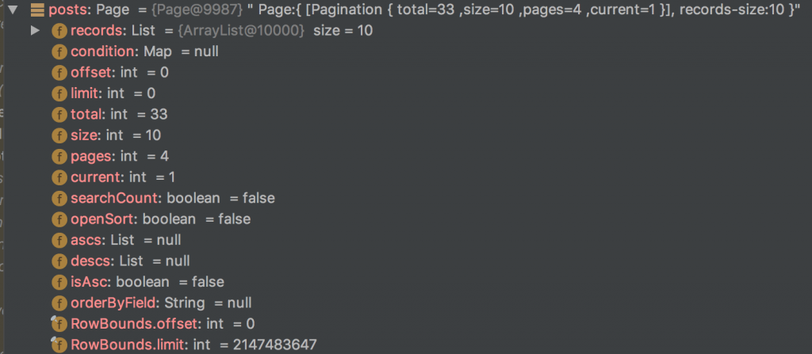Screen dimensions: 812x354
Task: Click the field icon next to searchCount
Action: 59,198
